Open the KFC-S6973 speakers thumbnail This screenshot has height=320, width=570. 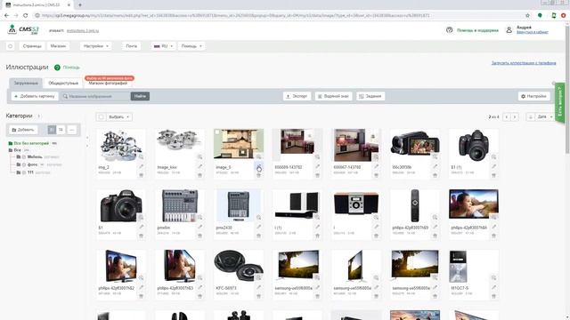239,266
